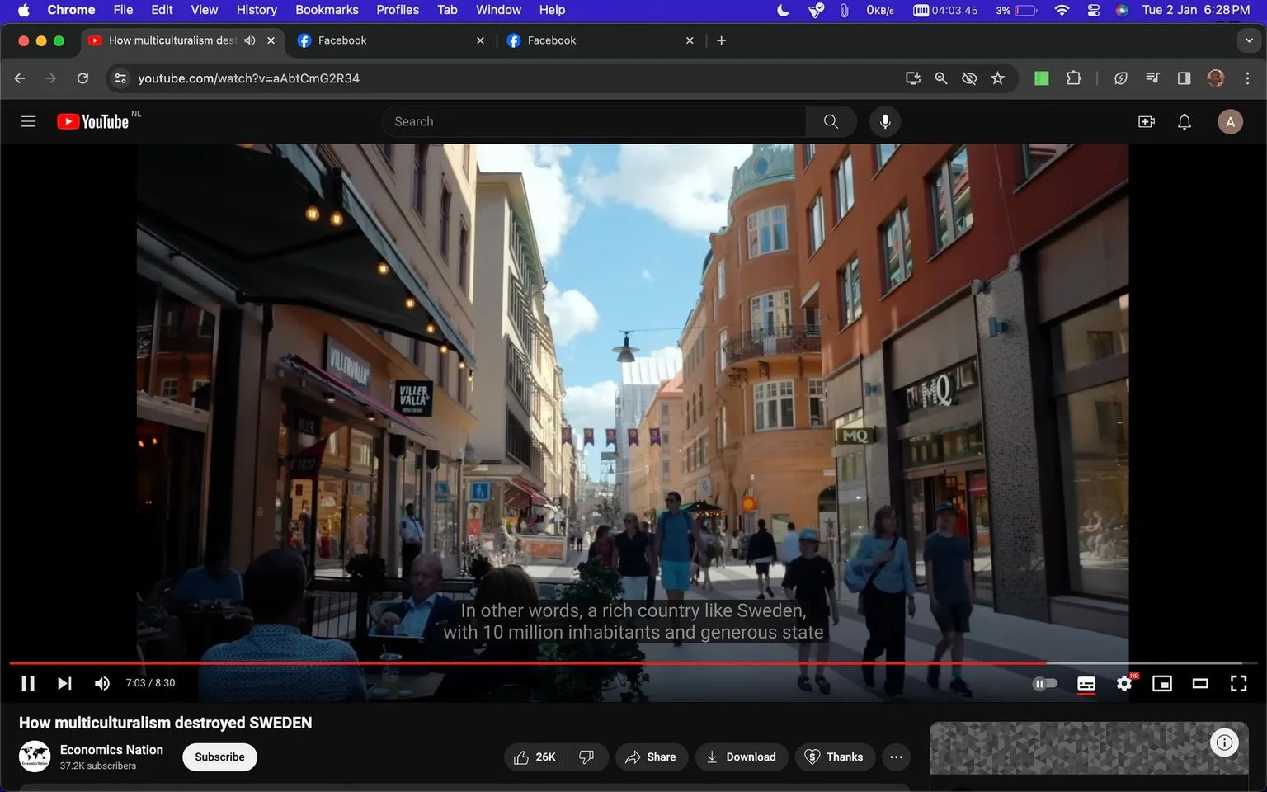The image size is (1267, 792).
Task: Click the search magnifier button
Action: point(831,121)
